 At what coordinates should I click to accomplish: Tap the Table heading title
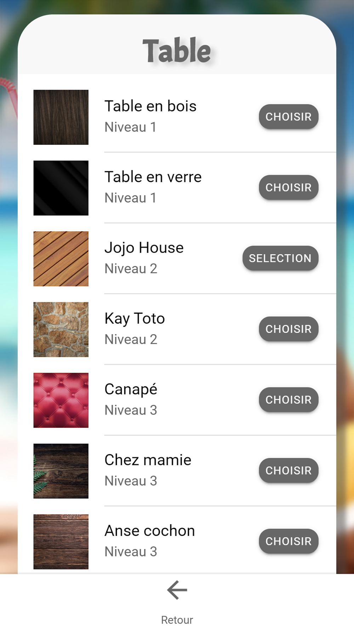click(x=177, y=51)
